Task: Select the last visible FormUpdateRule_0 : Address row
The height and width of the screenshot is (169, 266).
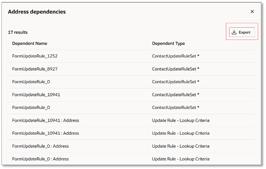Action: click(40, 159)
